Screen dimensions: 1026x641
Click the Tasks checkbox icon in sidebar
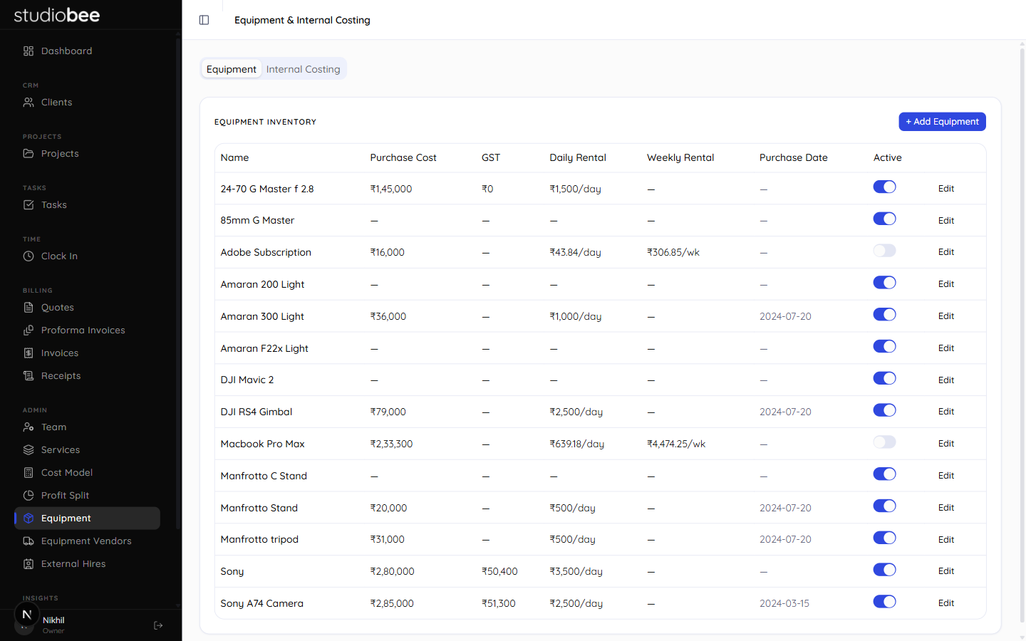(x=28, y=205)
